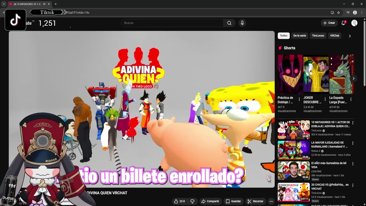Open Chrome three-dot menu
This screenshot has width=366, height=206.
tap(362, 13)
